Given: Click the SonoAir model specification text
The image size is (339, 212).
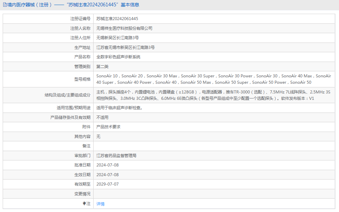Looking at the screenshot, I should (x=214, y=79).
